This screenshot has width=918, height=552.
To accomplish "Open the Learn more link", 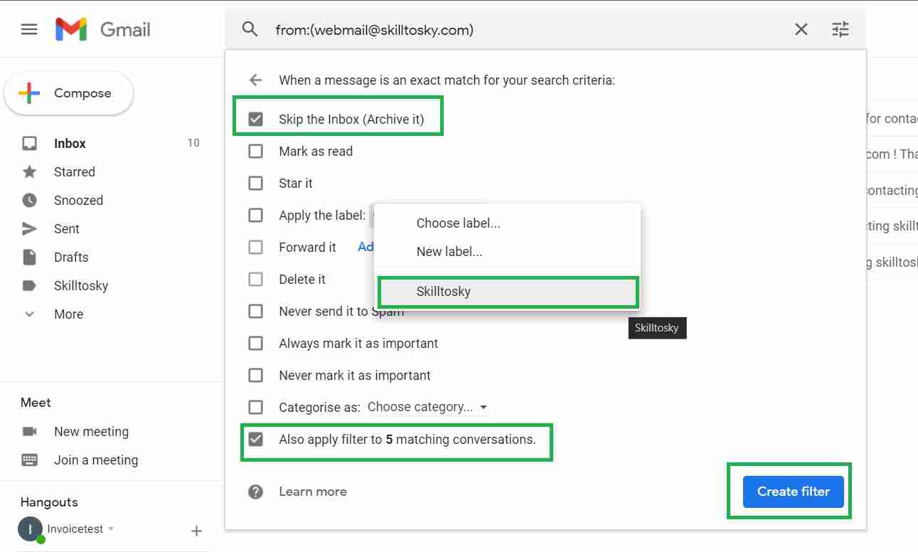I will point(313,491).
